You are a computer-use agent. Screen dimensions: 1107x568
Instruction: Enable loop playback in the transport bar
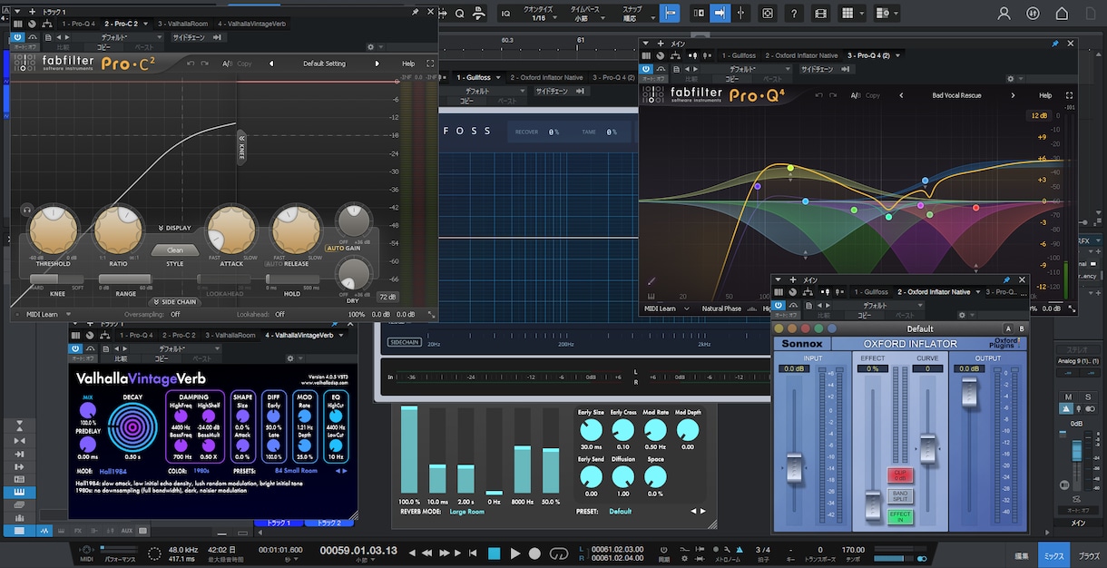click(559, 553)
